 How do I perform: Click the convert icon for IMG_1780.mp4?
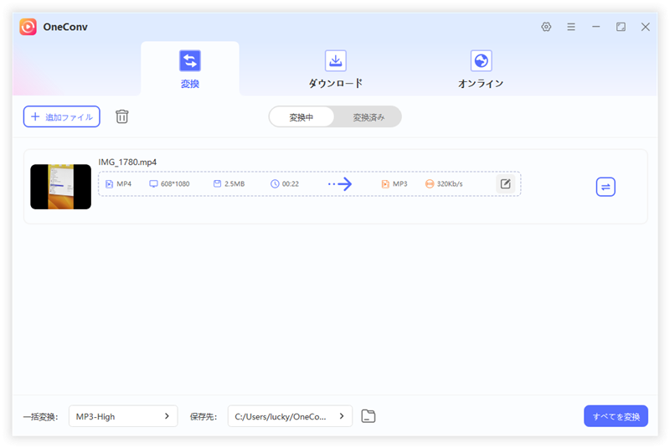(x=606, y=187)
